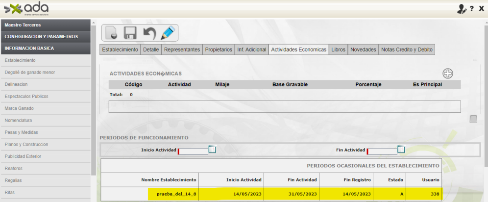Open the Fin Actividad calendar picker
Image resolution: width=488 pixels, height=202 pixels.
[x=401, y=150]
